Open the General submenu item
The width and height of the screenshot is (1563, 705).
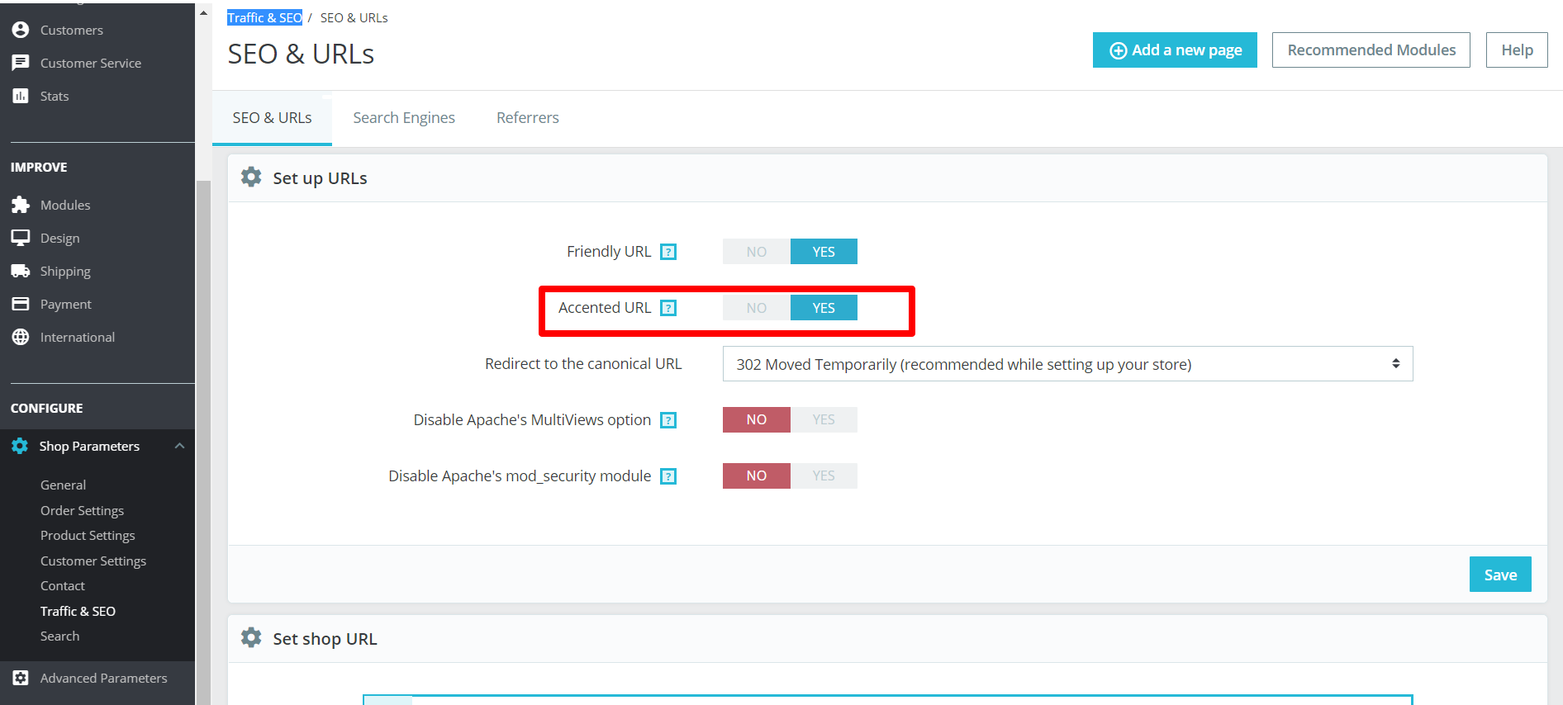point(63,485)
